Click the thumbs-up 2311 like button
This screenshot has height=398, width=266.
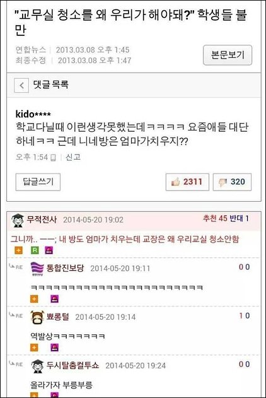pos(187,182)
